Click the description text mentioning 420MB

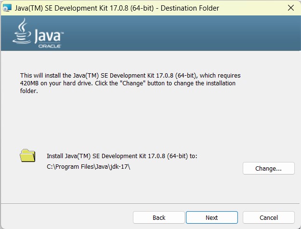pos(130,83)
